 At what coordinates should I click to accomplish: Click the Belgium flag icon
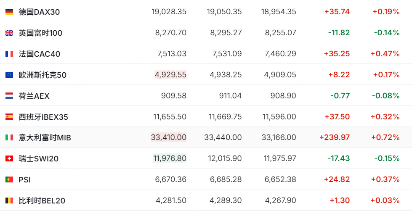coord(9,200)
